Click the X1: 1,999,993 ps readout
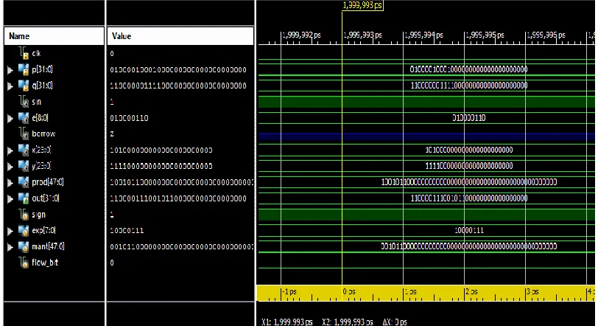The image size is (598, 326). tap(286, 322)
